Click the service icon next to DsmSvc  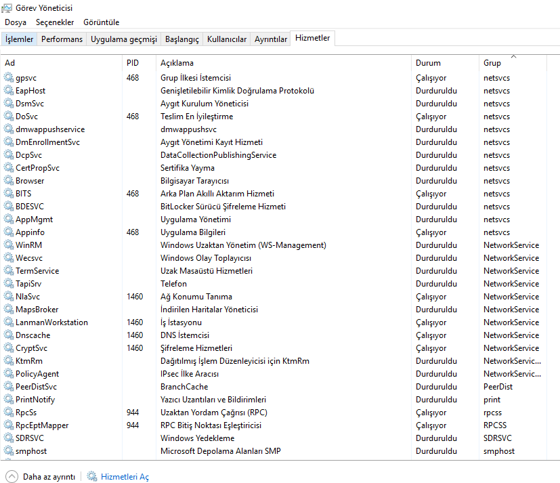(9, 103)
